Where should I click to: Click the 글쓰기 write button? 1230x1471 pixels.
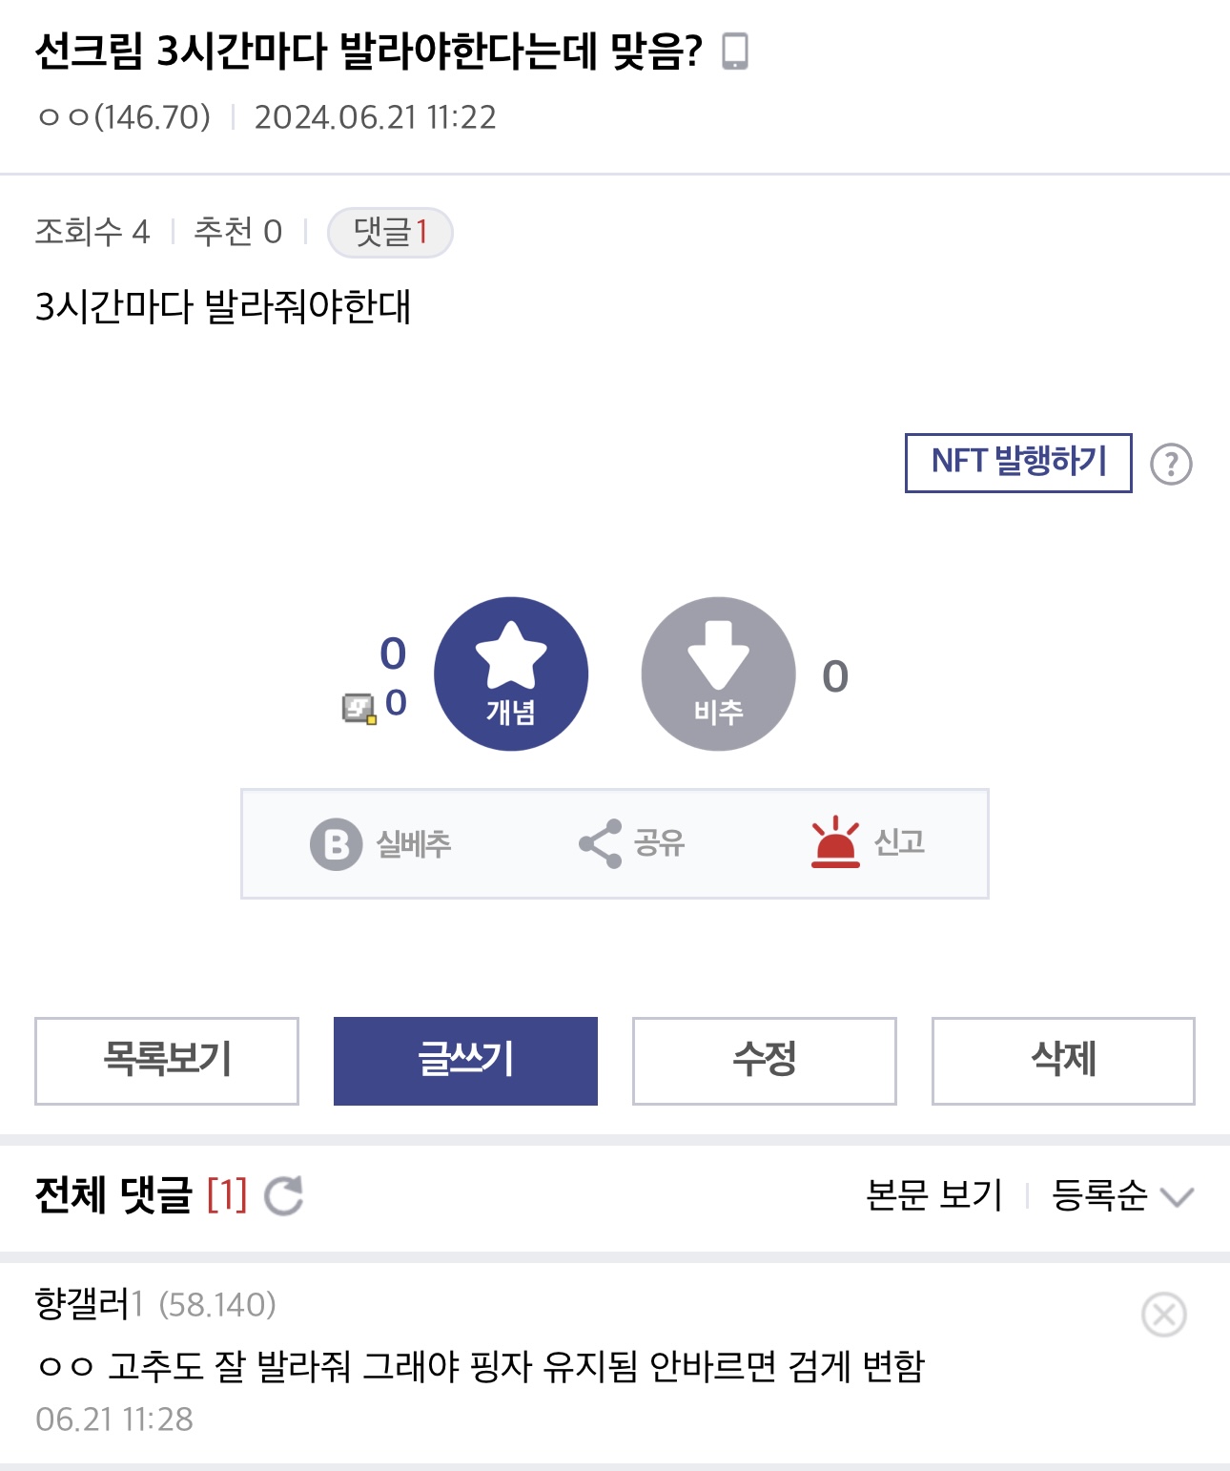[x=465, y=1061]
